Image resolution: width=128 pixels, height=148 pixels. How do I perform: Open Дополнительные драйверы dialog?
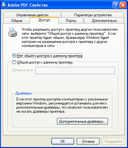[x=82, y=121]
